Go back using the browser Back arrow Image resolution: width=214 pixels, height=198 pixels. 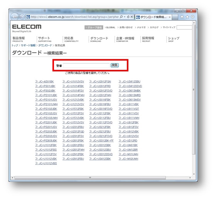pos(15,17)
